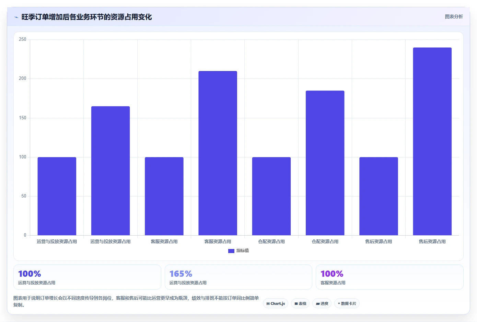Image resolution: width=477 pixels, height=322 pixels.
Task: Select the 数据卡片 tag chip
Action: tap(347, 303)
